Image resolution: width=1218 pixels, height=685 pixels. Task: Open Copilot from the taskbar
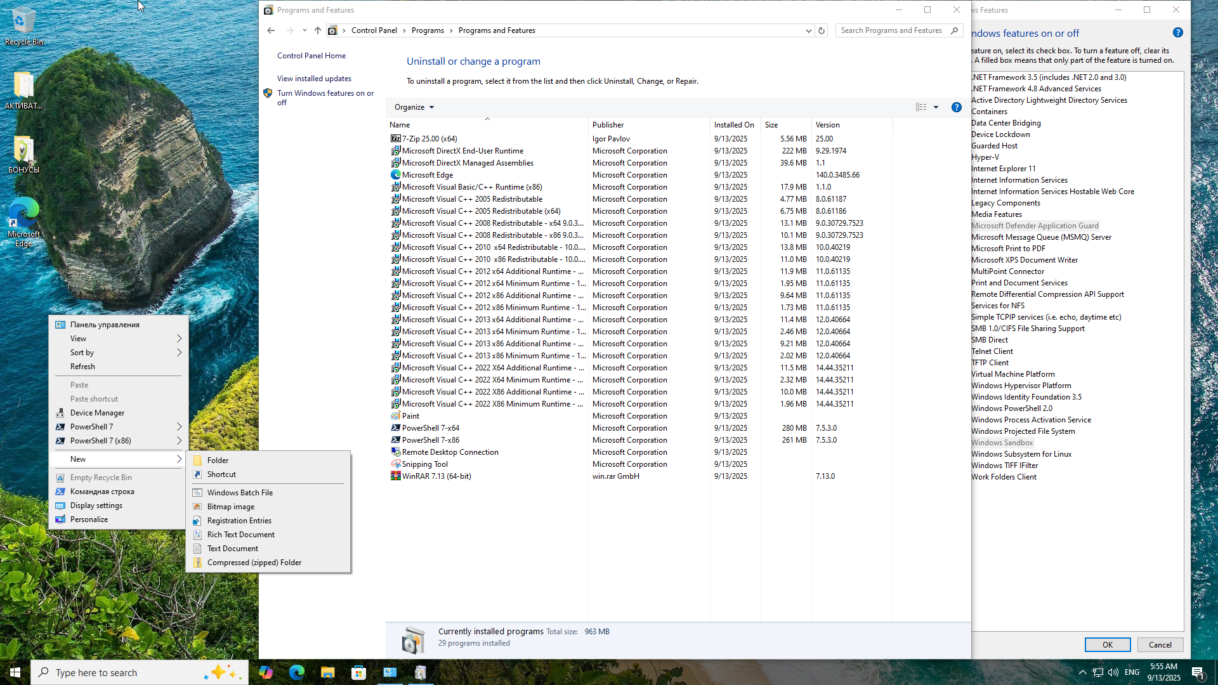pos(266,672)
